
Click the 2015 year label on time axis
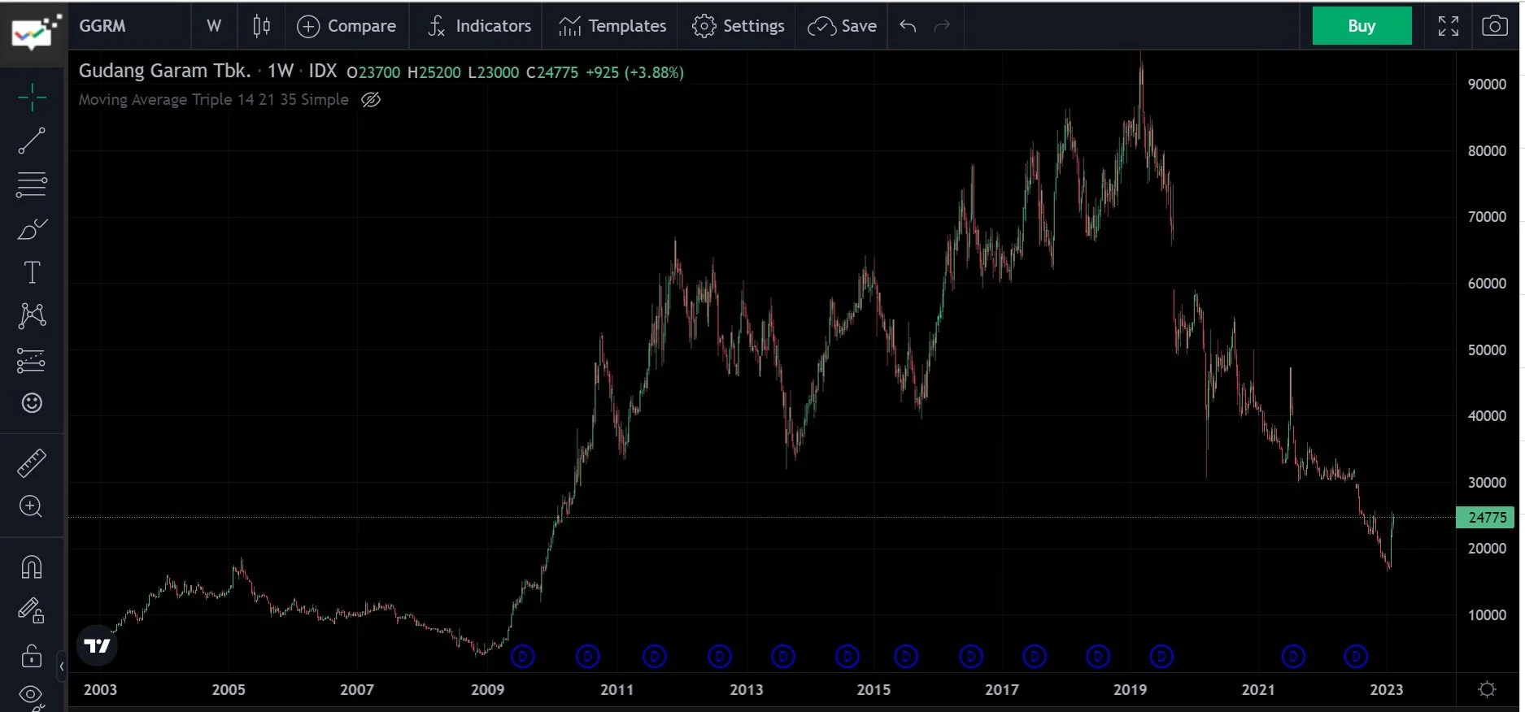pyautogui.click(x=874, y=690)
